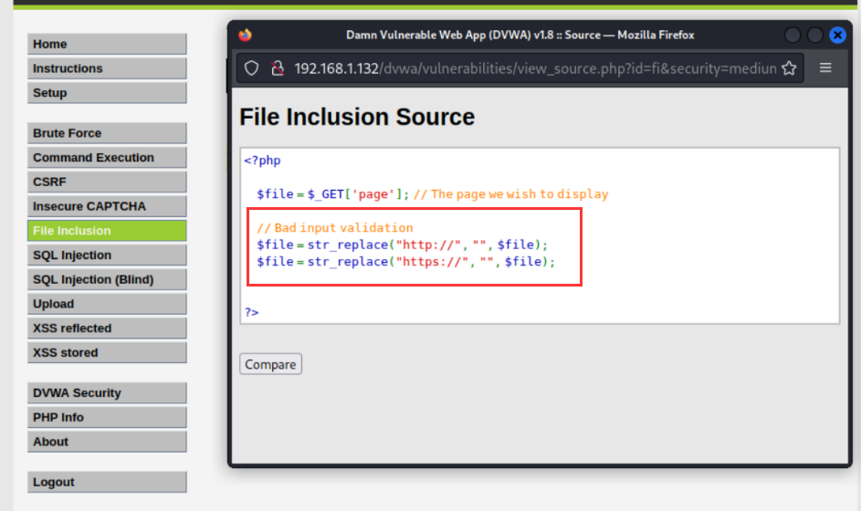Image resolution: width=861 pixels, height=511 pixels.
Task: Open the SQL Injection page
Action: tap(107, 255)
